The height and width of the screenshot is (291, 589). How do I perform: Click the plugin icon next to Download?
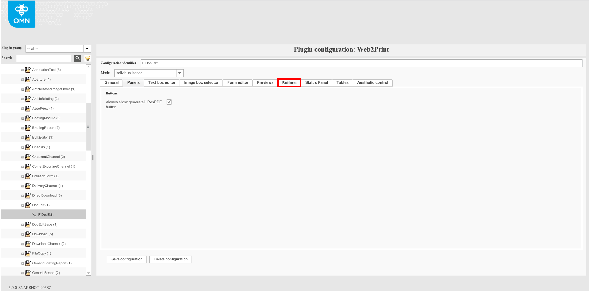tap(28, 234)
